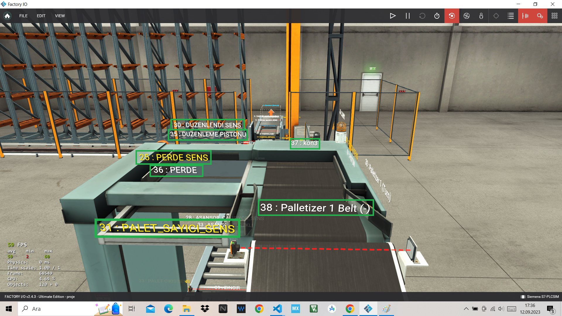This screenshot has width=562, height=316.
Task: Pause the simulation
Action: tap(407, 16)
